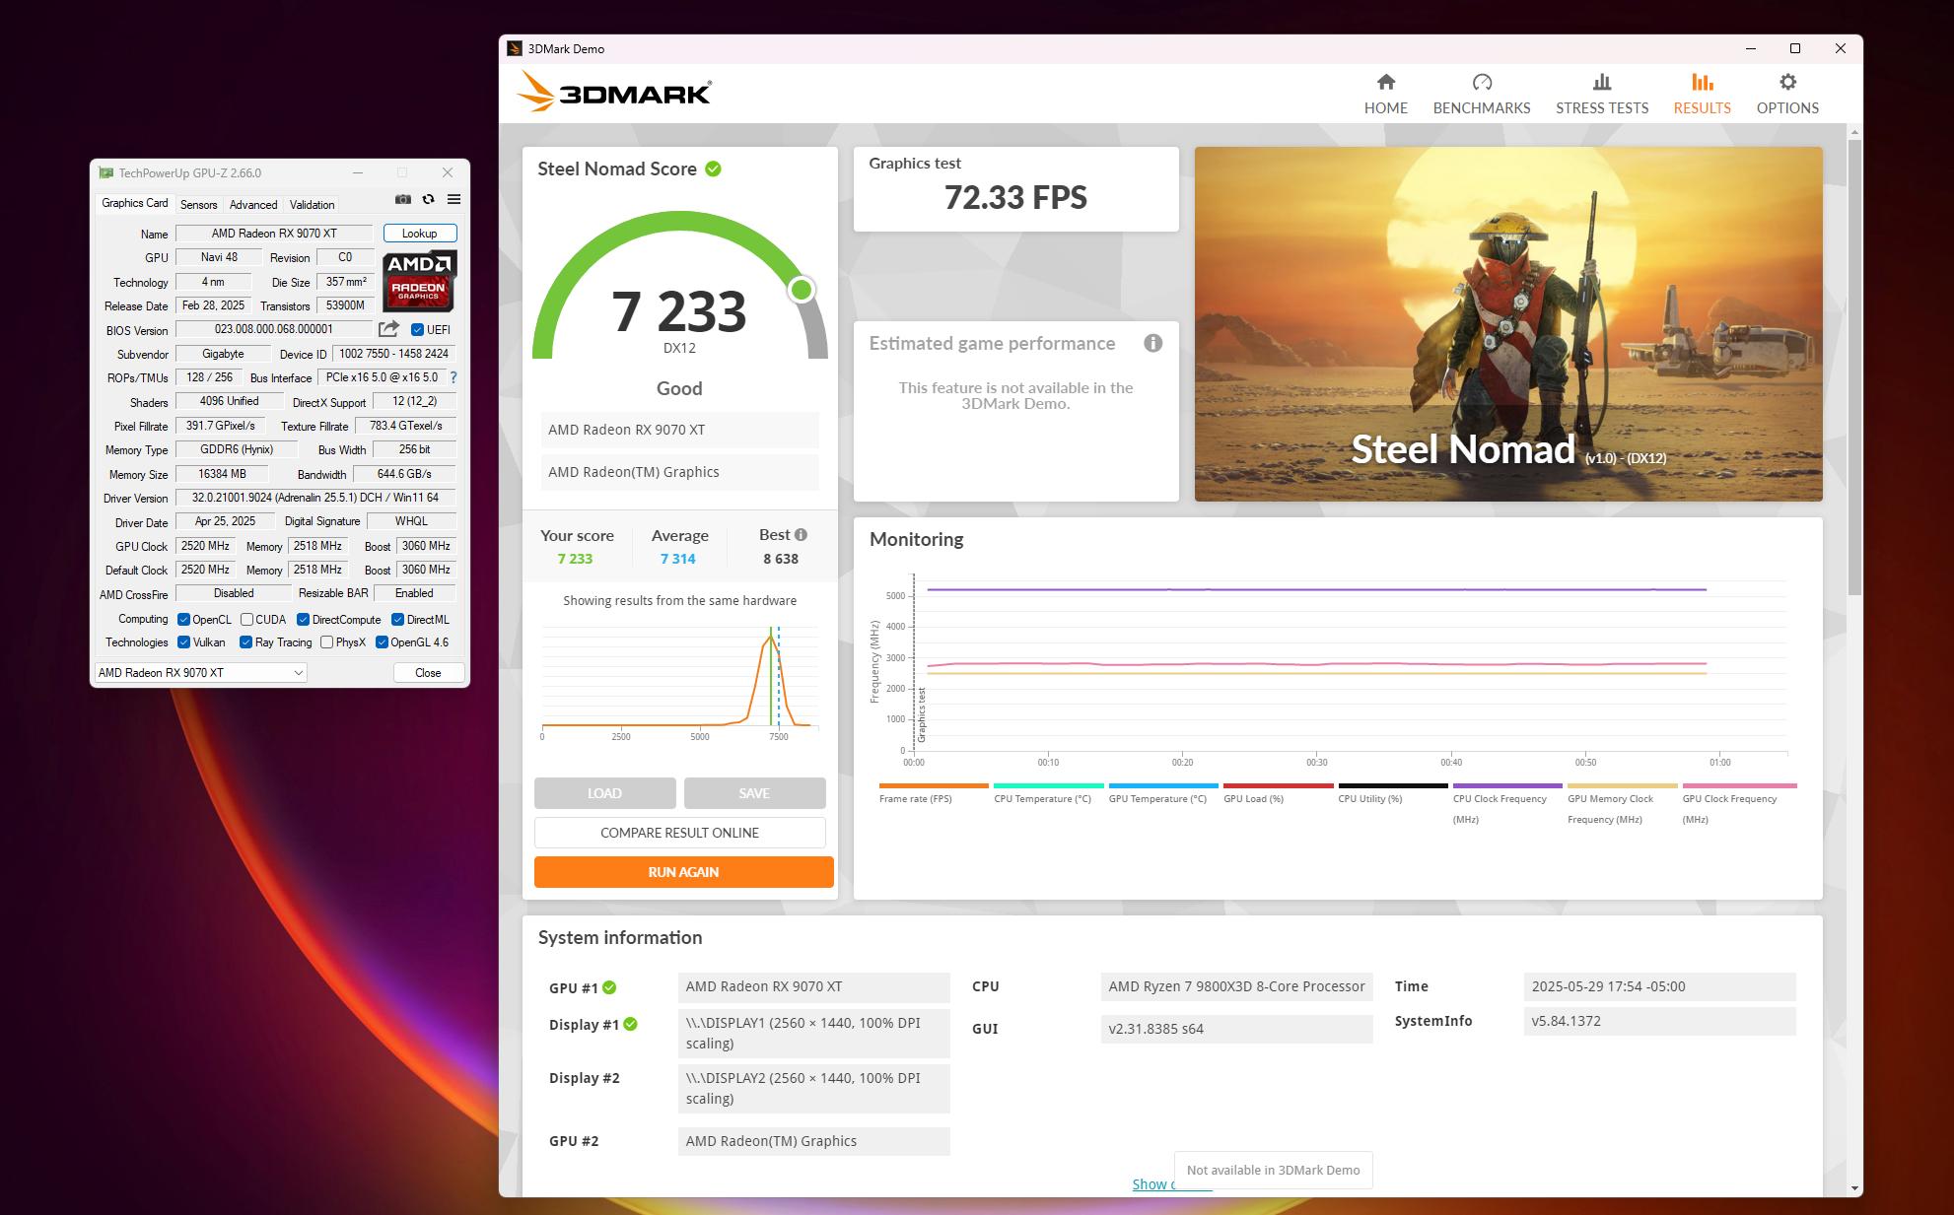The image size is (1954, 1215).
Task: Toggle the Vulkan checkbox
Action: coord(183,642)
